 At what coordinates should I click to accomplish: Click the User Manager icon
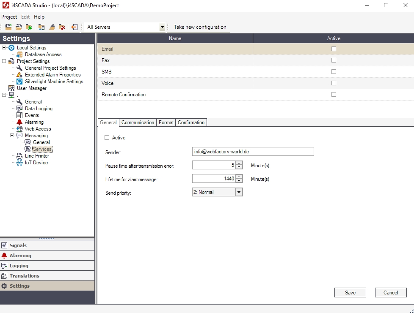pyautogui.click(x=11, y=88)
